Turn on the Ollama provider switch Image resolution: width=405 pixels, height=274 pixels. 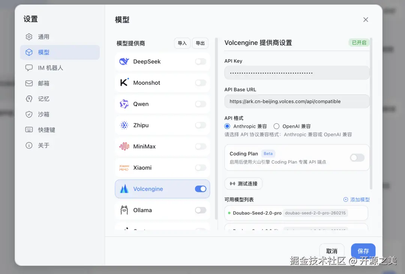[x=201, y=210]
